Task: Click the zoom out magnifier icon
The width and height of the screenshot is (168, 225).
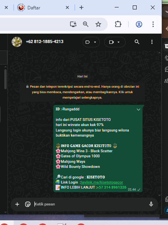Action: click(x=86, y=24)
